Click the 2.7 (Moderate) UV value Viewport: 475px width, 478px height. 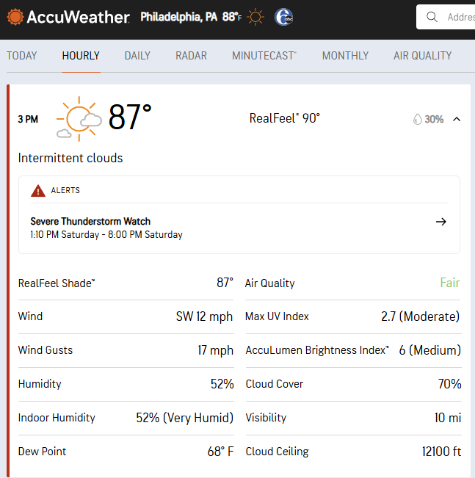(421, 316)
